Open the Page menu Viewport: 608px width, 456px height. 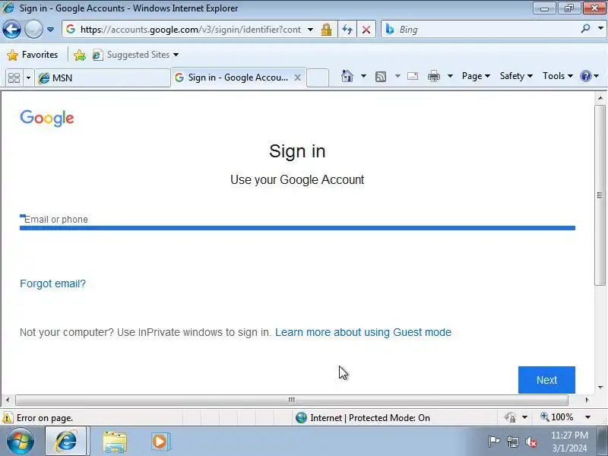point(476,76)
